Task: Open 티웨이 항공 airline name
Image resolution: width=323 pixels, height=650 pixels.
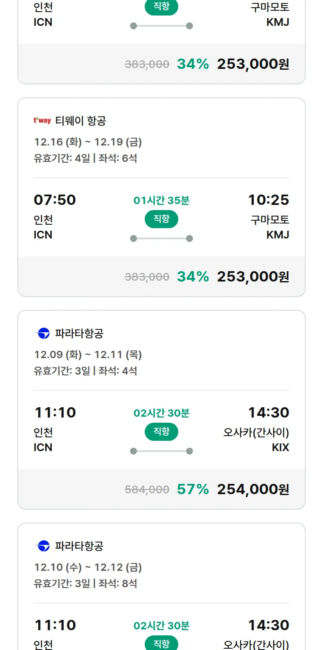Action: pyautogui.click(x=81, y=121)
